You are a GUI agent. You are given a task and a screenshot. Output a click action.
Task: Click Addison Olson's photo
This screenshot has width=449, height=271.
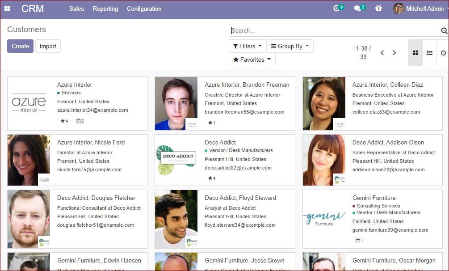(324, 160)
